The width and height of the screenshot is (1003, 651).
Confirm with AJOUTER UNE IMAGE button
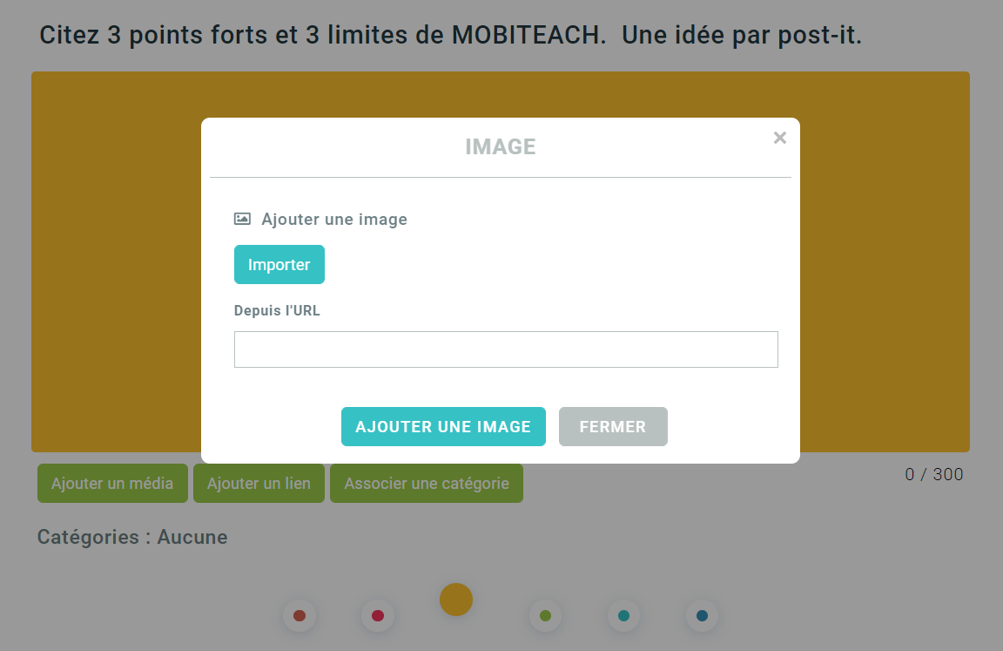(443, 426)
